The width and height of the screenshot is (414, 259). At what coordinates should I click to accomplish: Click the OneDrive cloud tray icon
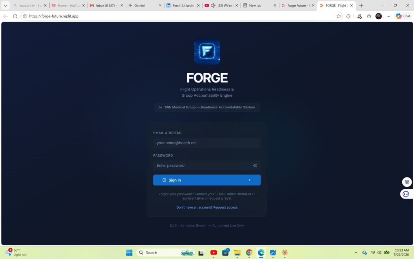point(365,252)
